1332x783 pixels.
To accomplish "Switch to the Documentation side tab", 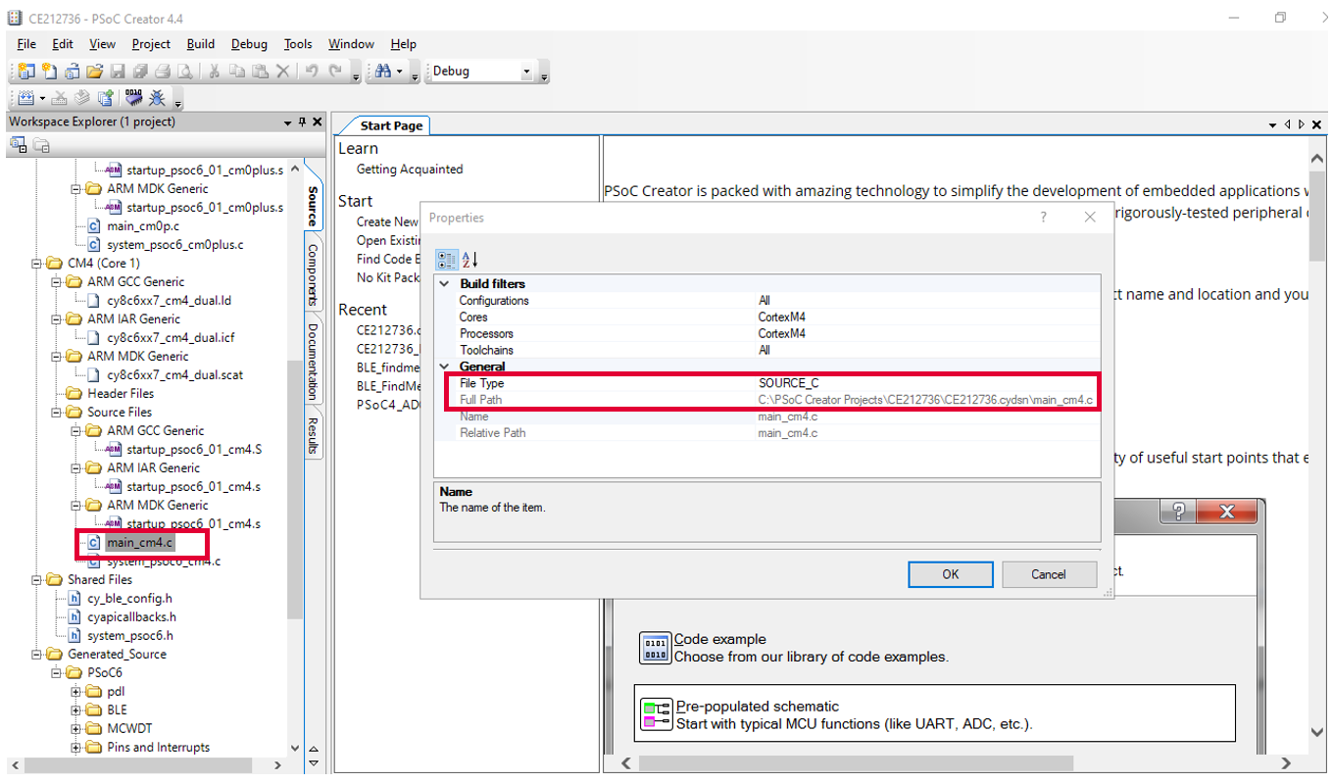I will 313,362.
